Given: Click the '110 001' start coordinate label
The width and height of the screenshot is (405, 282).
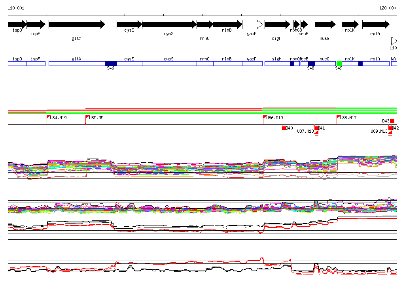Looking at the screenshot, I should 16,8.
